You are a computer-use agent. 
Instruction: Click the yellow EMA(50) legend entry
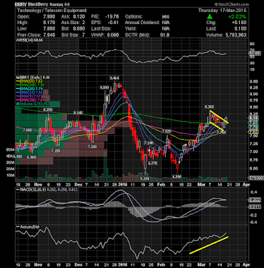coord(29,81)
